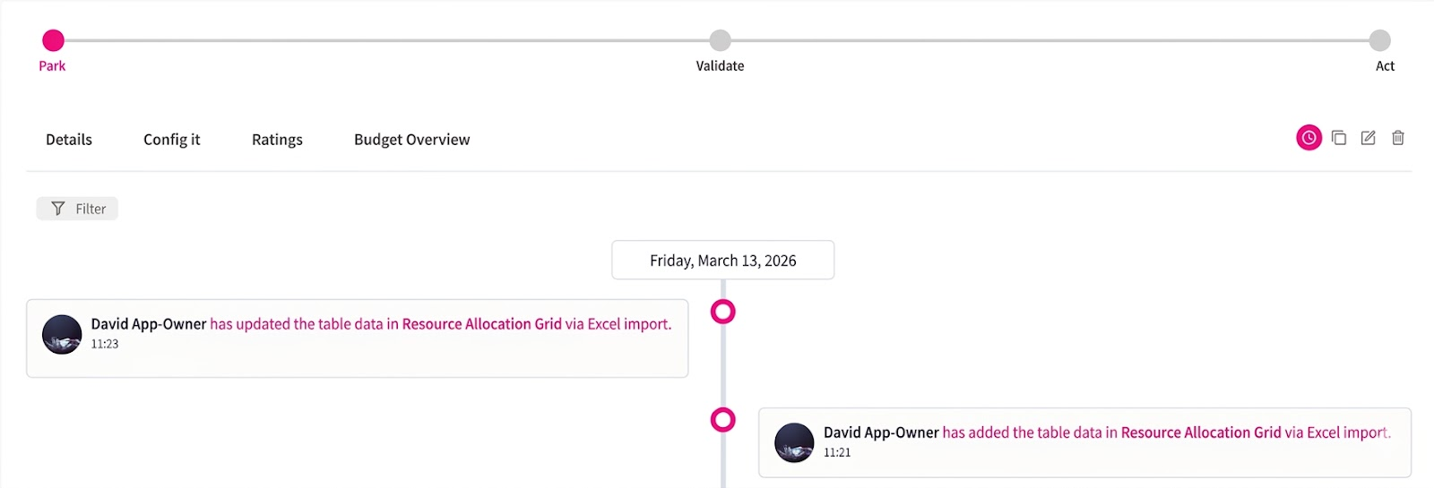
Task: Click the duplicate copy icon
Action: click(x=1339, y=138)
